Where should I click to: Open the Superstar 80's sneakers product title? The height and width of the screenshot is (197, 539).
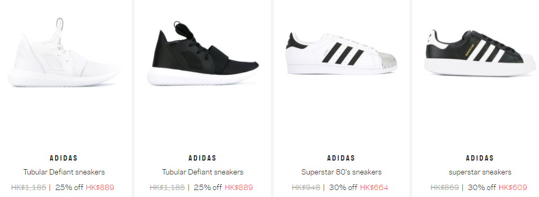[x=341, y=172]
